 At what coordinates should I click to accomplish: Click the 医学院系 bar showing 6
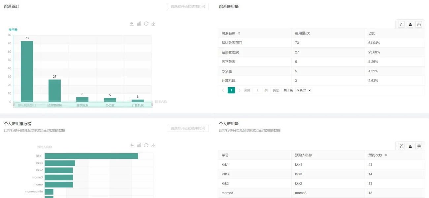82,99
